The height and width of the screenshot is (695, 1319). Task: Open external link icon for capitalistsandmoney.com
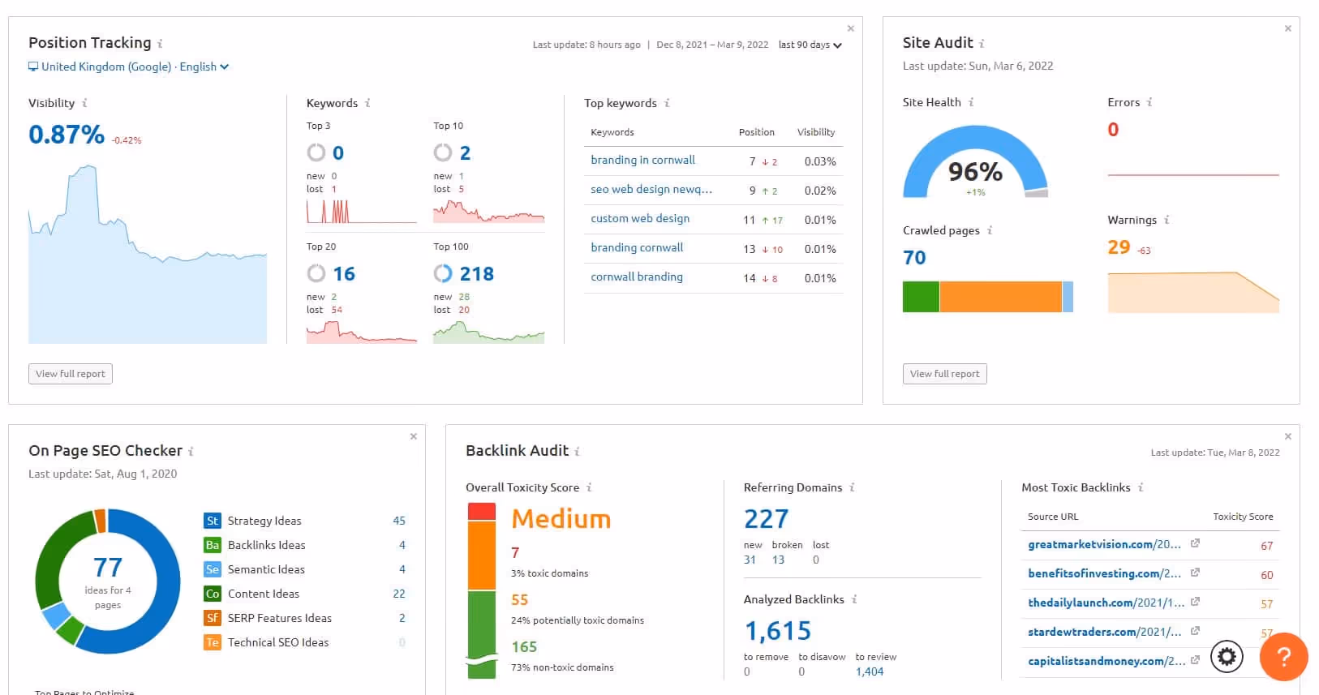pos(1195,660)
